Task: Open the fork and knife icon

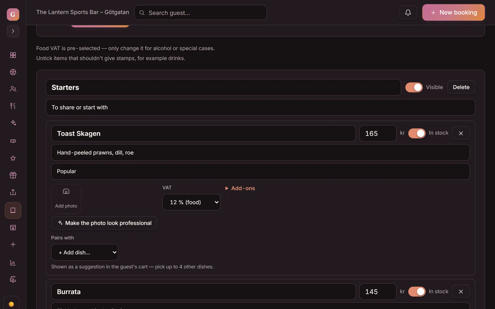Action: [13, 106]
